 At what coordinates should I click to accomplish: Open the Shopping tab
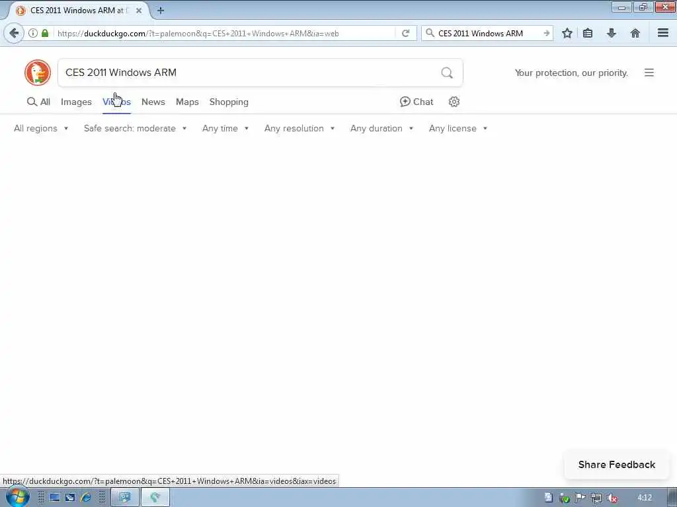[x=229, y=102]
